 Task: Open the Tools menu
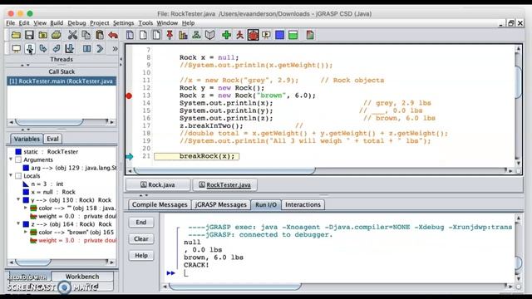click(x=145, y=23)
